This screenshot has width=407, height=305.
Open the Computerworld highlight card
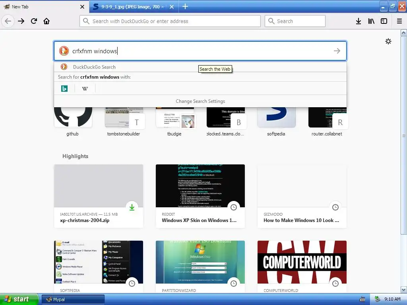coord(302,267)
